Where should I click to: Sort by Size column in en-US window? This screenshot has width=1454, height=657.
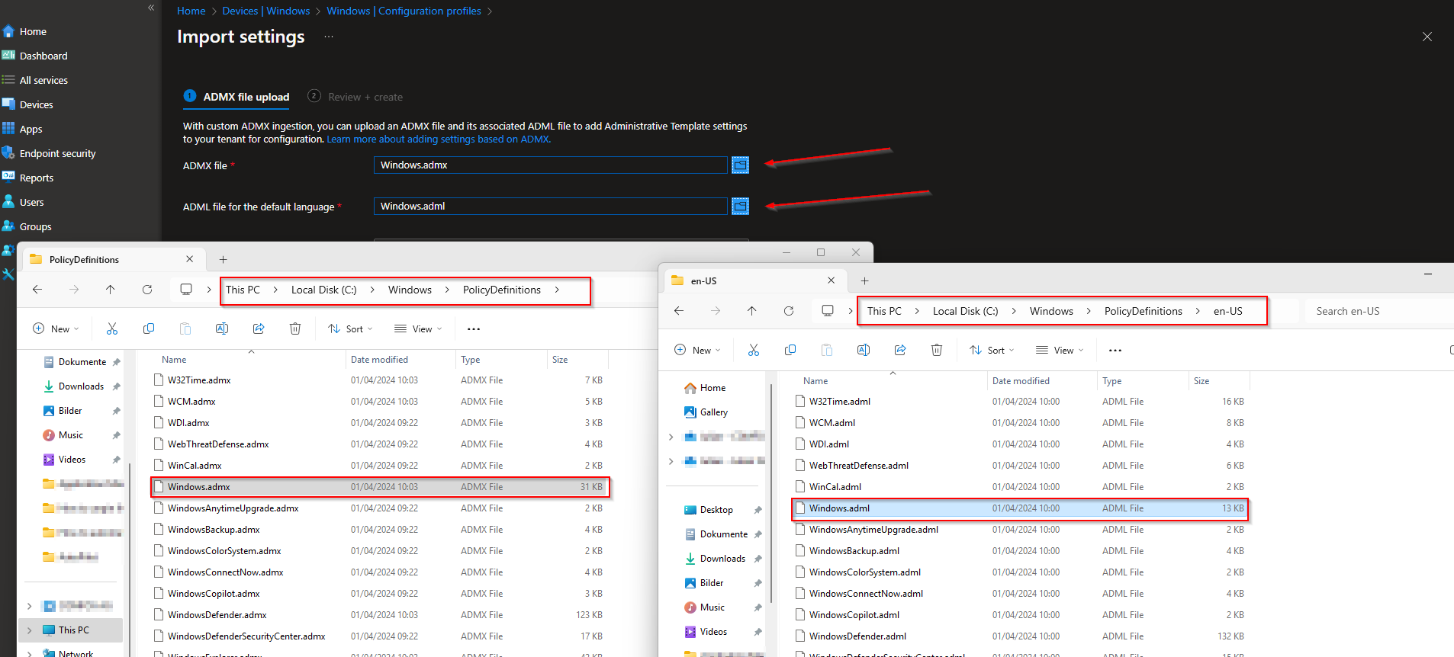1201,381
